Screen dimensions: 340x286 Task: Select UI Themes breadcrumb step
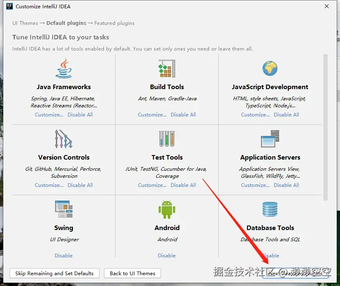pos(25,23)
